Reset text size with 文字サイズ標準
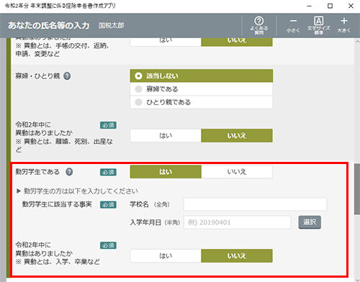Viewport: 360px width, 282px height. pos(319,25)
